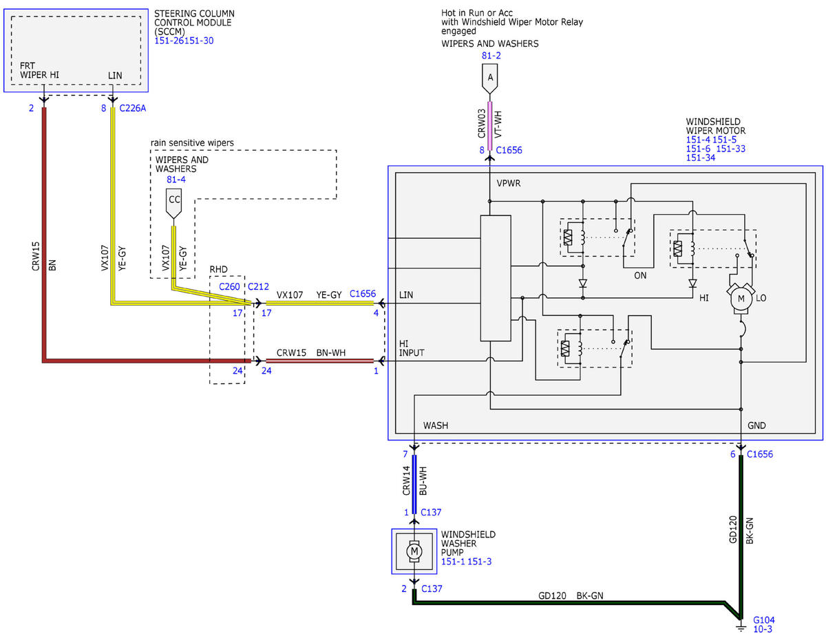Click the CC connector symbol under 81-4

point(175,200)
